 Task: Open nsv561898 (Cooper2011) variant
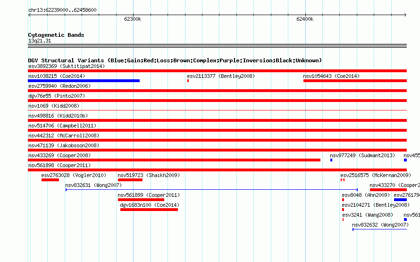(x=59, y=165)
